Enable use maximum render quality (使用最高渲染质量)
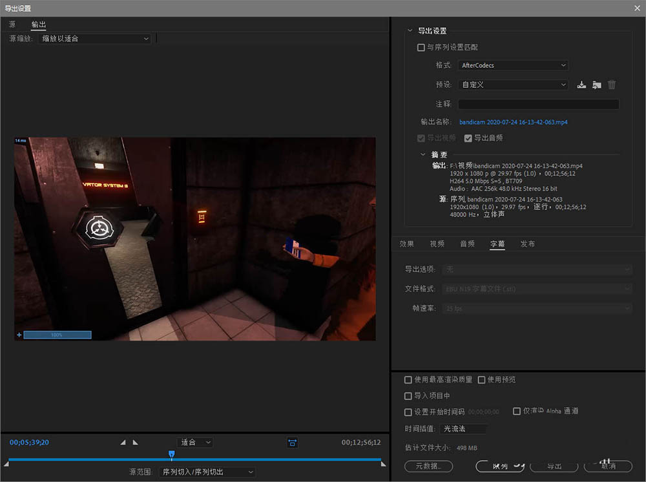The width and height of the screenshot is (646, 482). click(x=408, y=380)
